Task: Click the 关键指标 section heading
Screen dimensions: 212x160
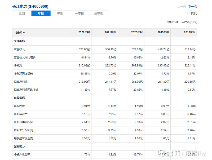Action: [19, 41]
